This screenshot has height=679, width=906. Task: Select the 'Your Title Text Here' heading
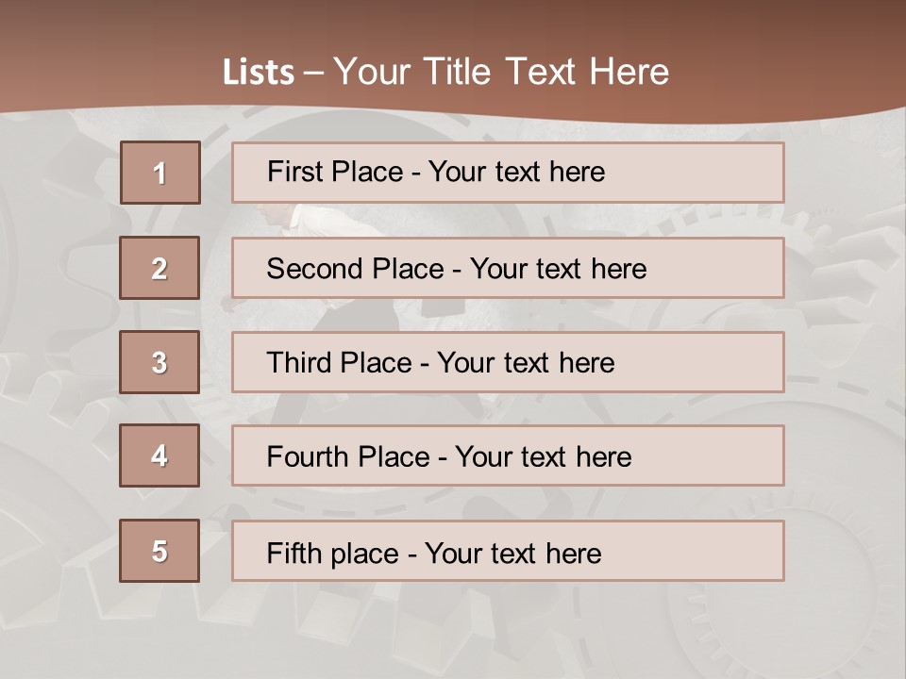[x=501, y=72]
